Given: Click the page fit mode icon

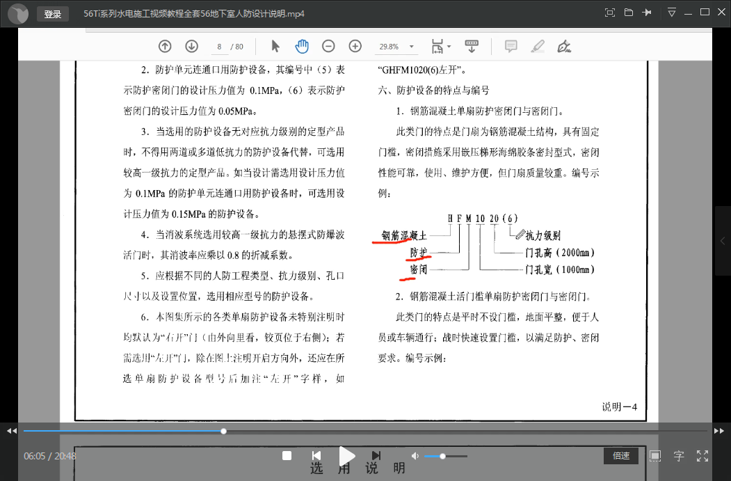Looking at the screenshot, I should (x=437, y=47).
